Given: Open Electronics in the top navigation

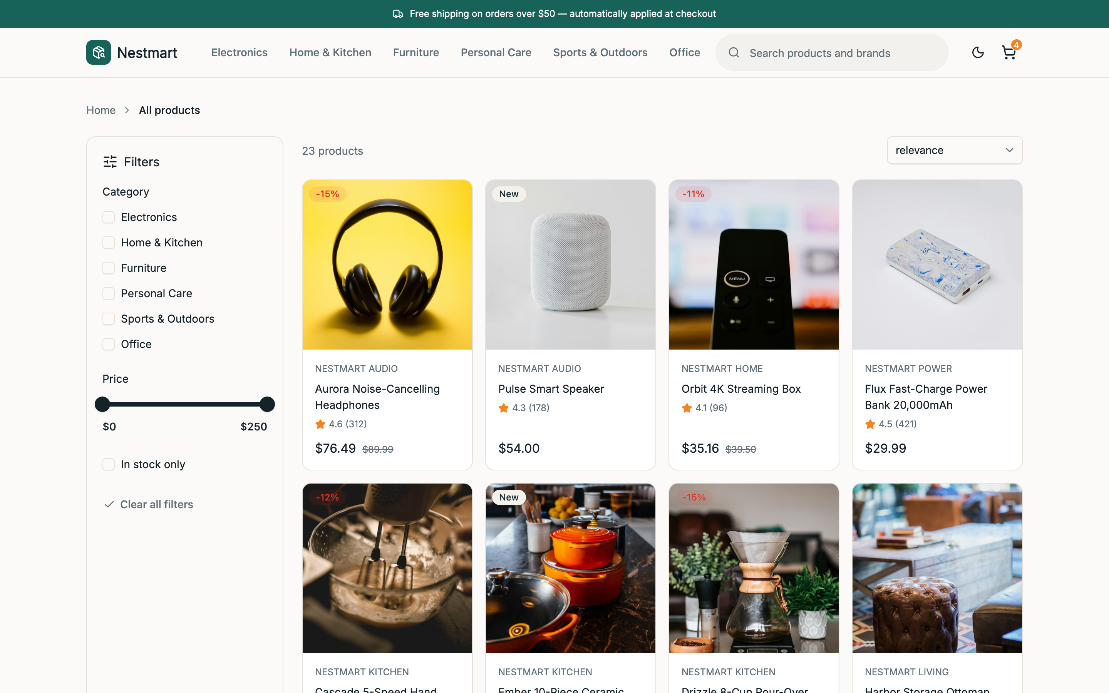Looking at the screenshot, I should click(239, 52).
